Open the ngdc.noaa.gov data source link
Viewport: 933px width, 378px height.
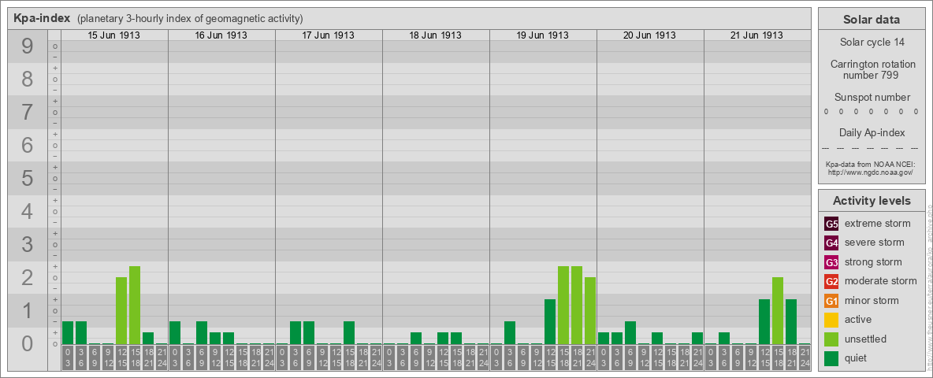coord(869,172)
